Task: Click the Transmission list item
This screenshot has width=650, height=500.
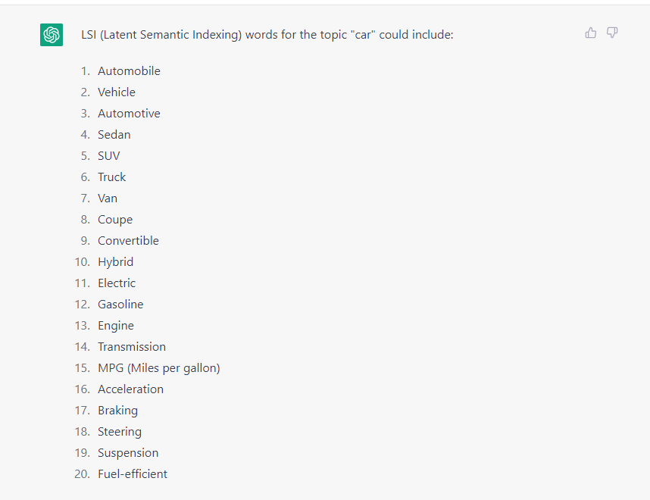Action: [x=132, y=347]
